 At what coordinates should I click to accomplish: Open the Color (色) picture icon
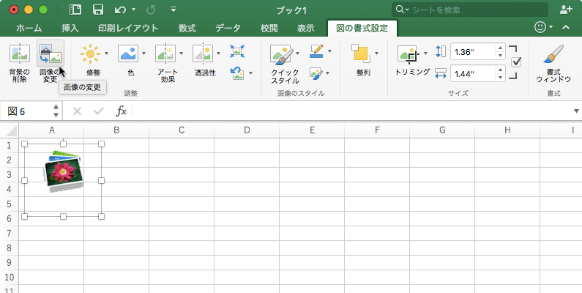click(x=128, y=54)
